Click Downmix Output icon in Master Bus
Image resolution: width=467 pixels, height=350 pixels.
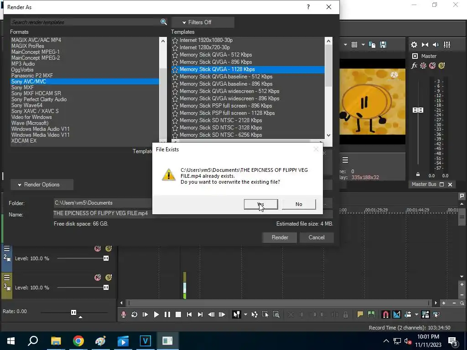point(425,45)
